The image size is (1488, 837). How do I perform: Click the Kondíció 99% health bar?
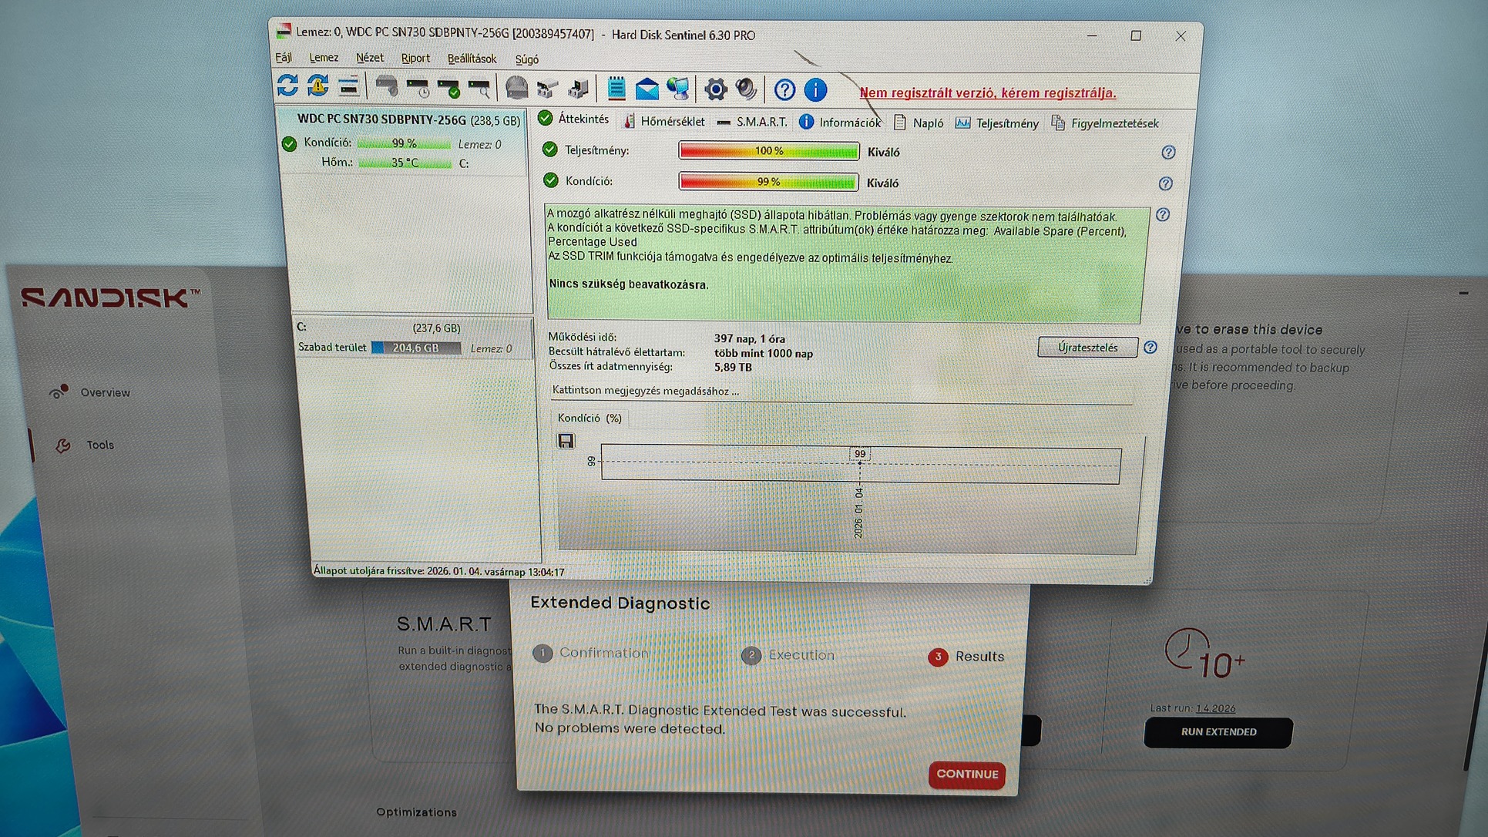[x=768, y=182]
